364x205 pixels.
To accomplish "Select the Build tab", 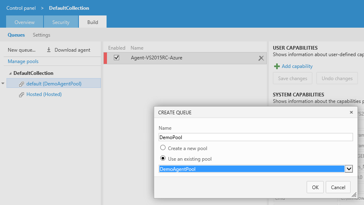I will coord(93,22).
